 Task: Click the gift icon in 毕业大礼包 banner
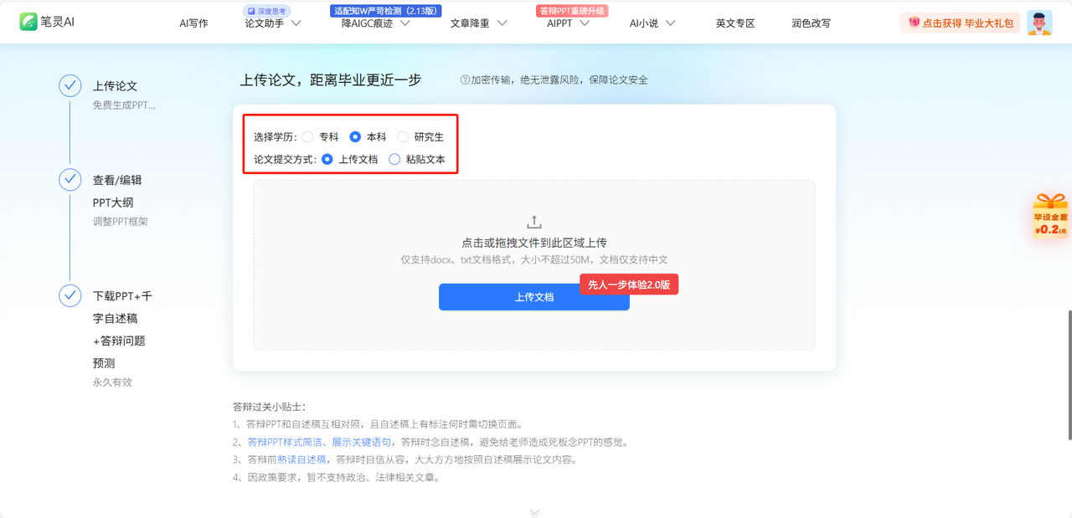913,23
